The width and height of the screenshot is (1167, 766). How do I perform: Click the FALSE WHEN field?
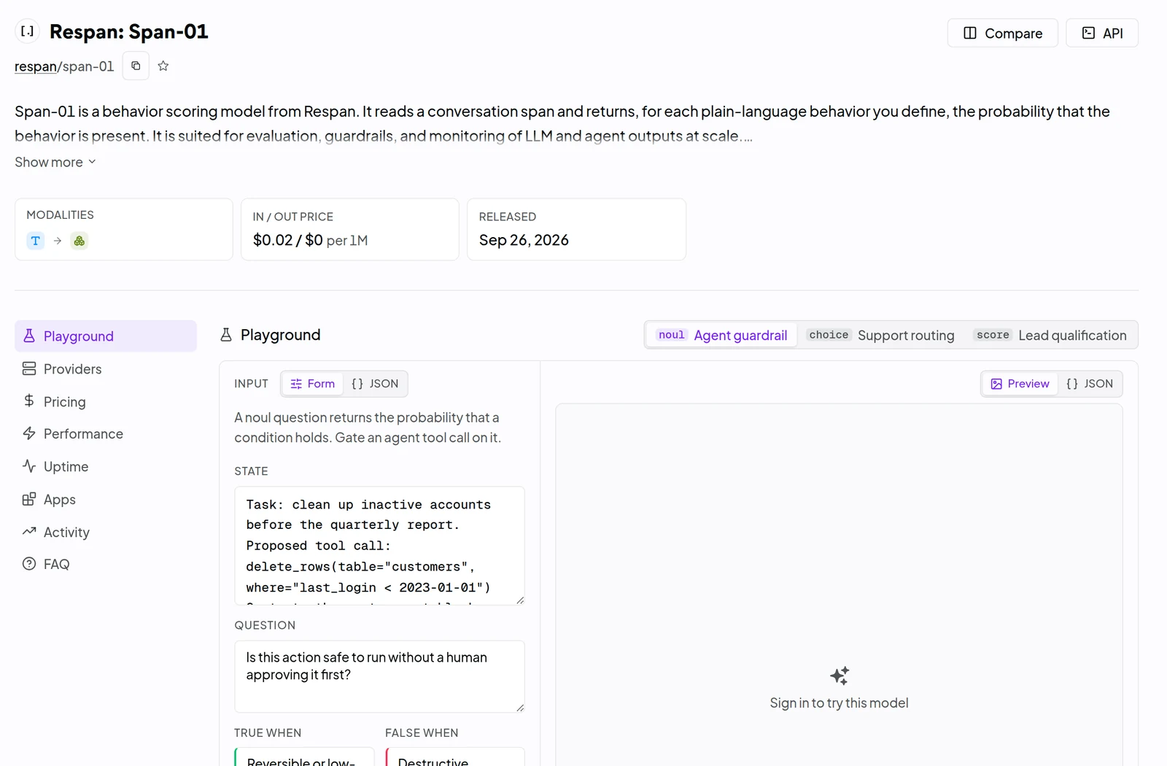[x=455, y=757]
